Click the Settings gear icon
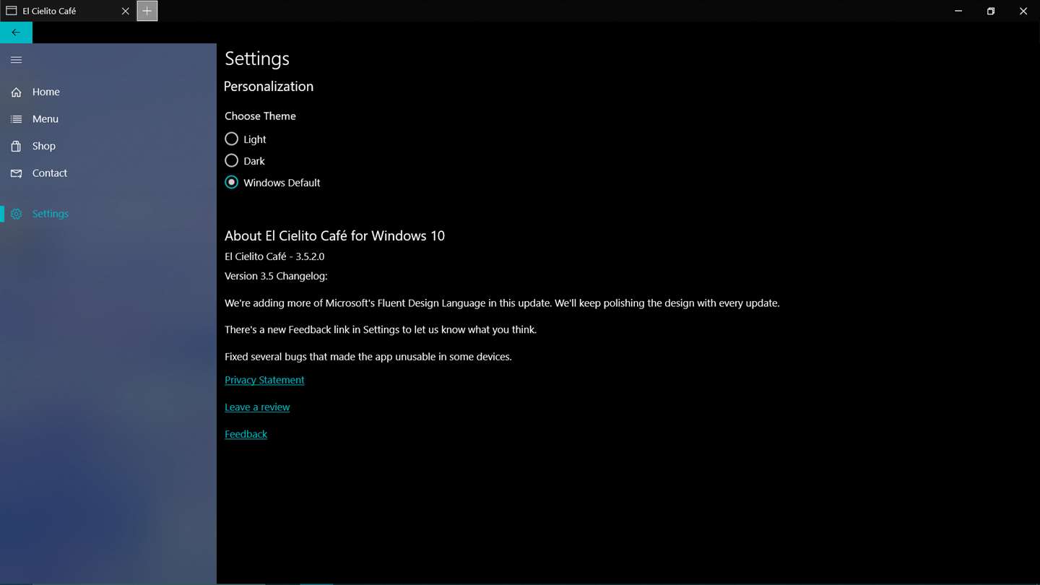Screen dimensions: 1040x585 pos(16,214)
